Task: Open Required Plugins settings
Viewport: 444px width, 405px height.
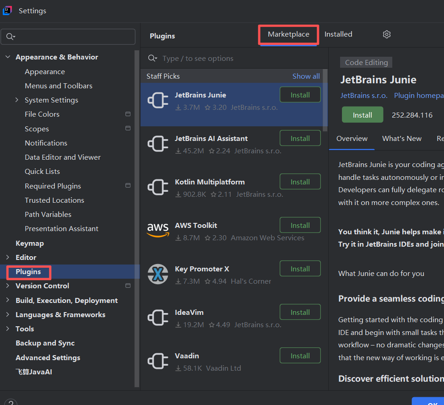Action: tap(53, 186)
